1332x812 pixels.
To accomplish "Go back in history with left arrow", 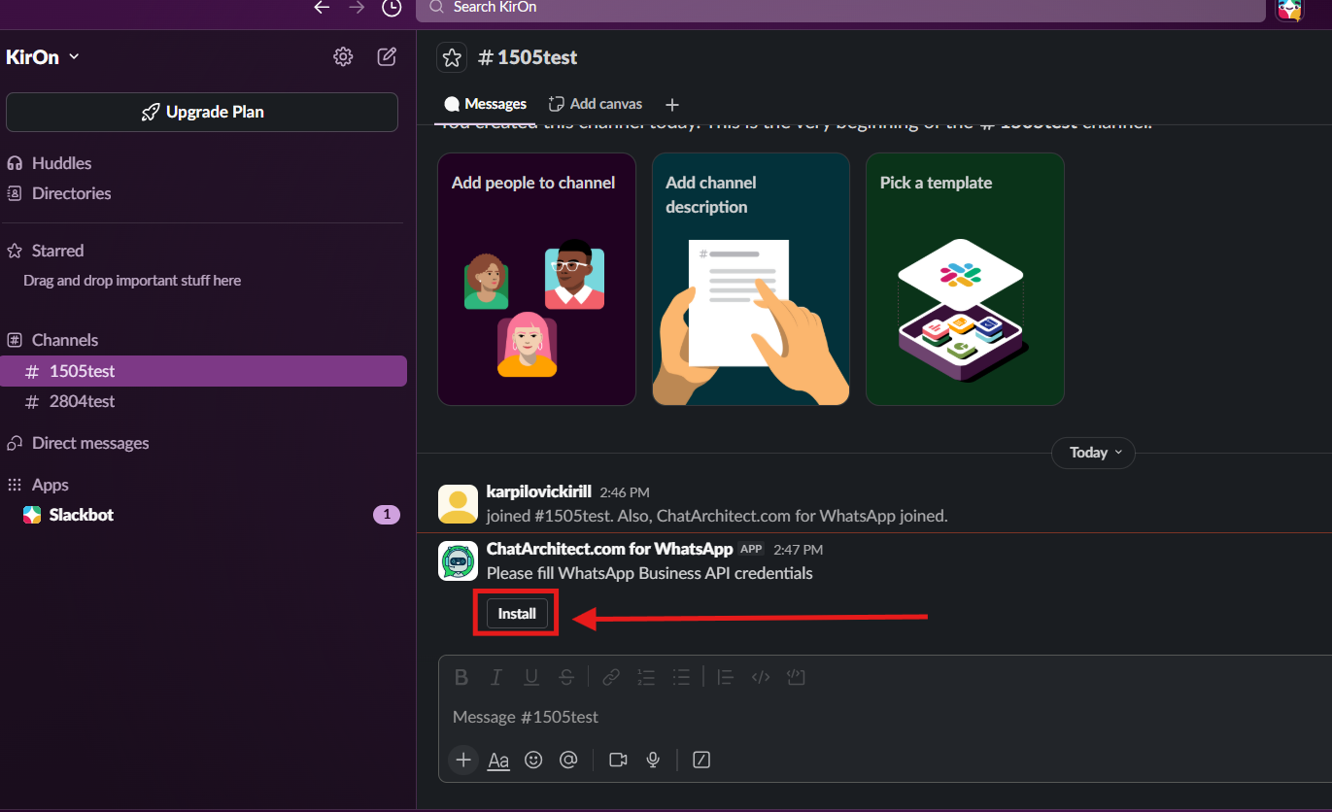I will tap(323, 8).
